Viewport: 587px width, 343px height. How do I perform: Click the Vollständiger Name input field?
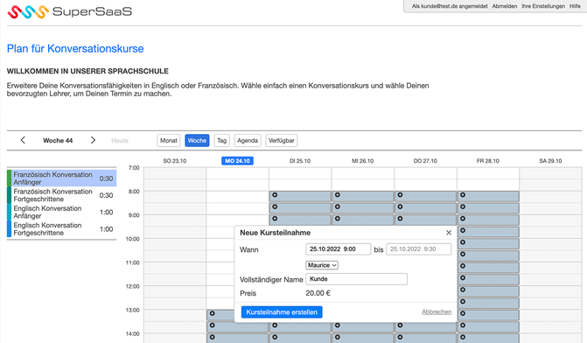click(x=356, y=279)
